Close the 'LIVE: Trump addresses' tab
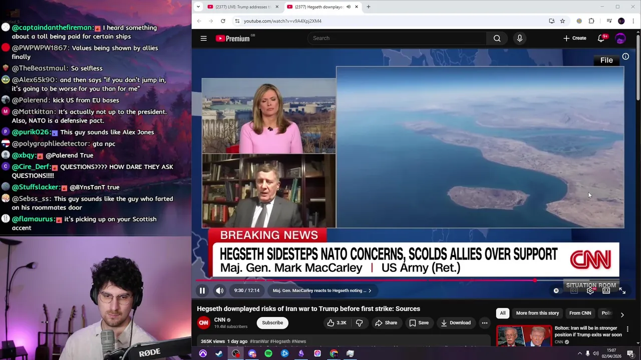This screenshot has height=360, width=641. [277, 7]
